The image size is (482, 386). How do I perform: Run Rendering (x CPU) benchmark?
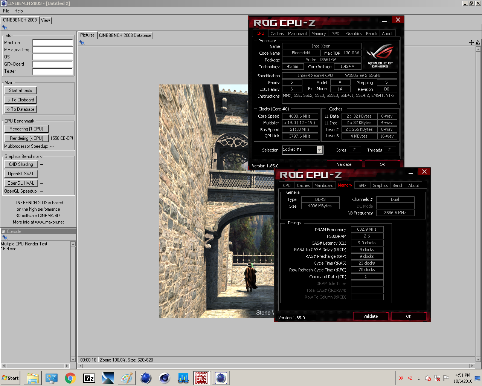(26, 138)
